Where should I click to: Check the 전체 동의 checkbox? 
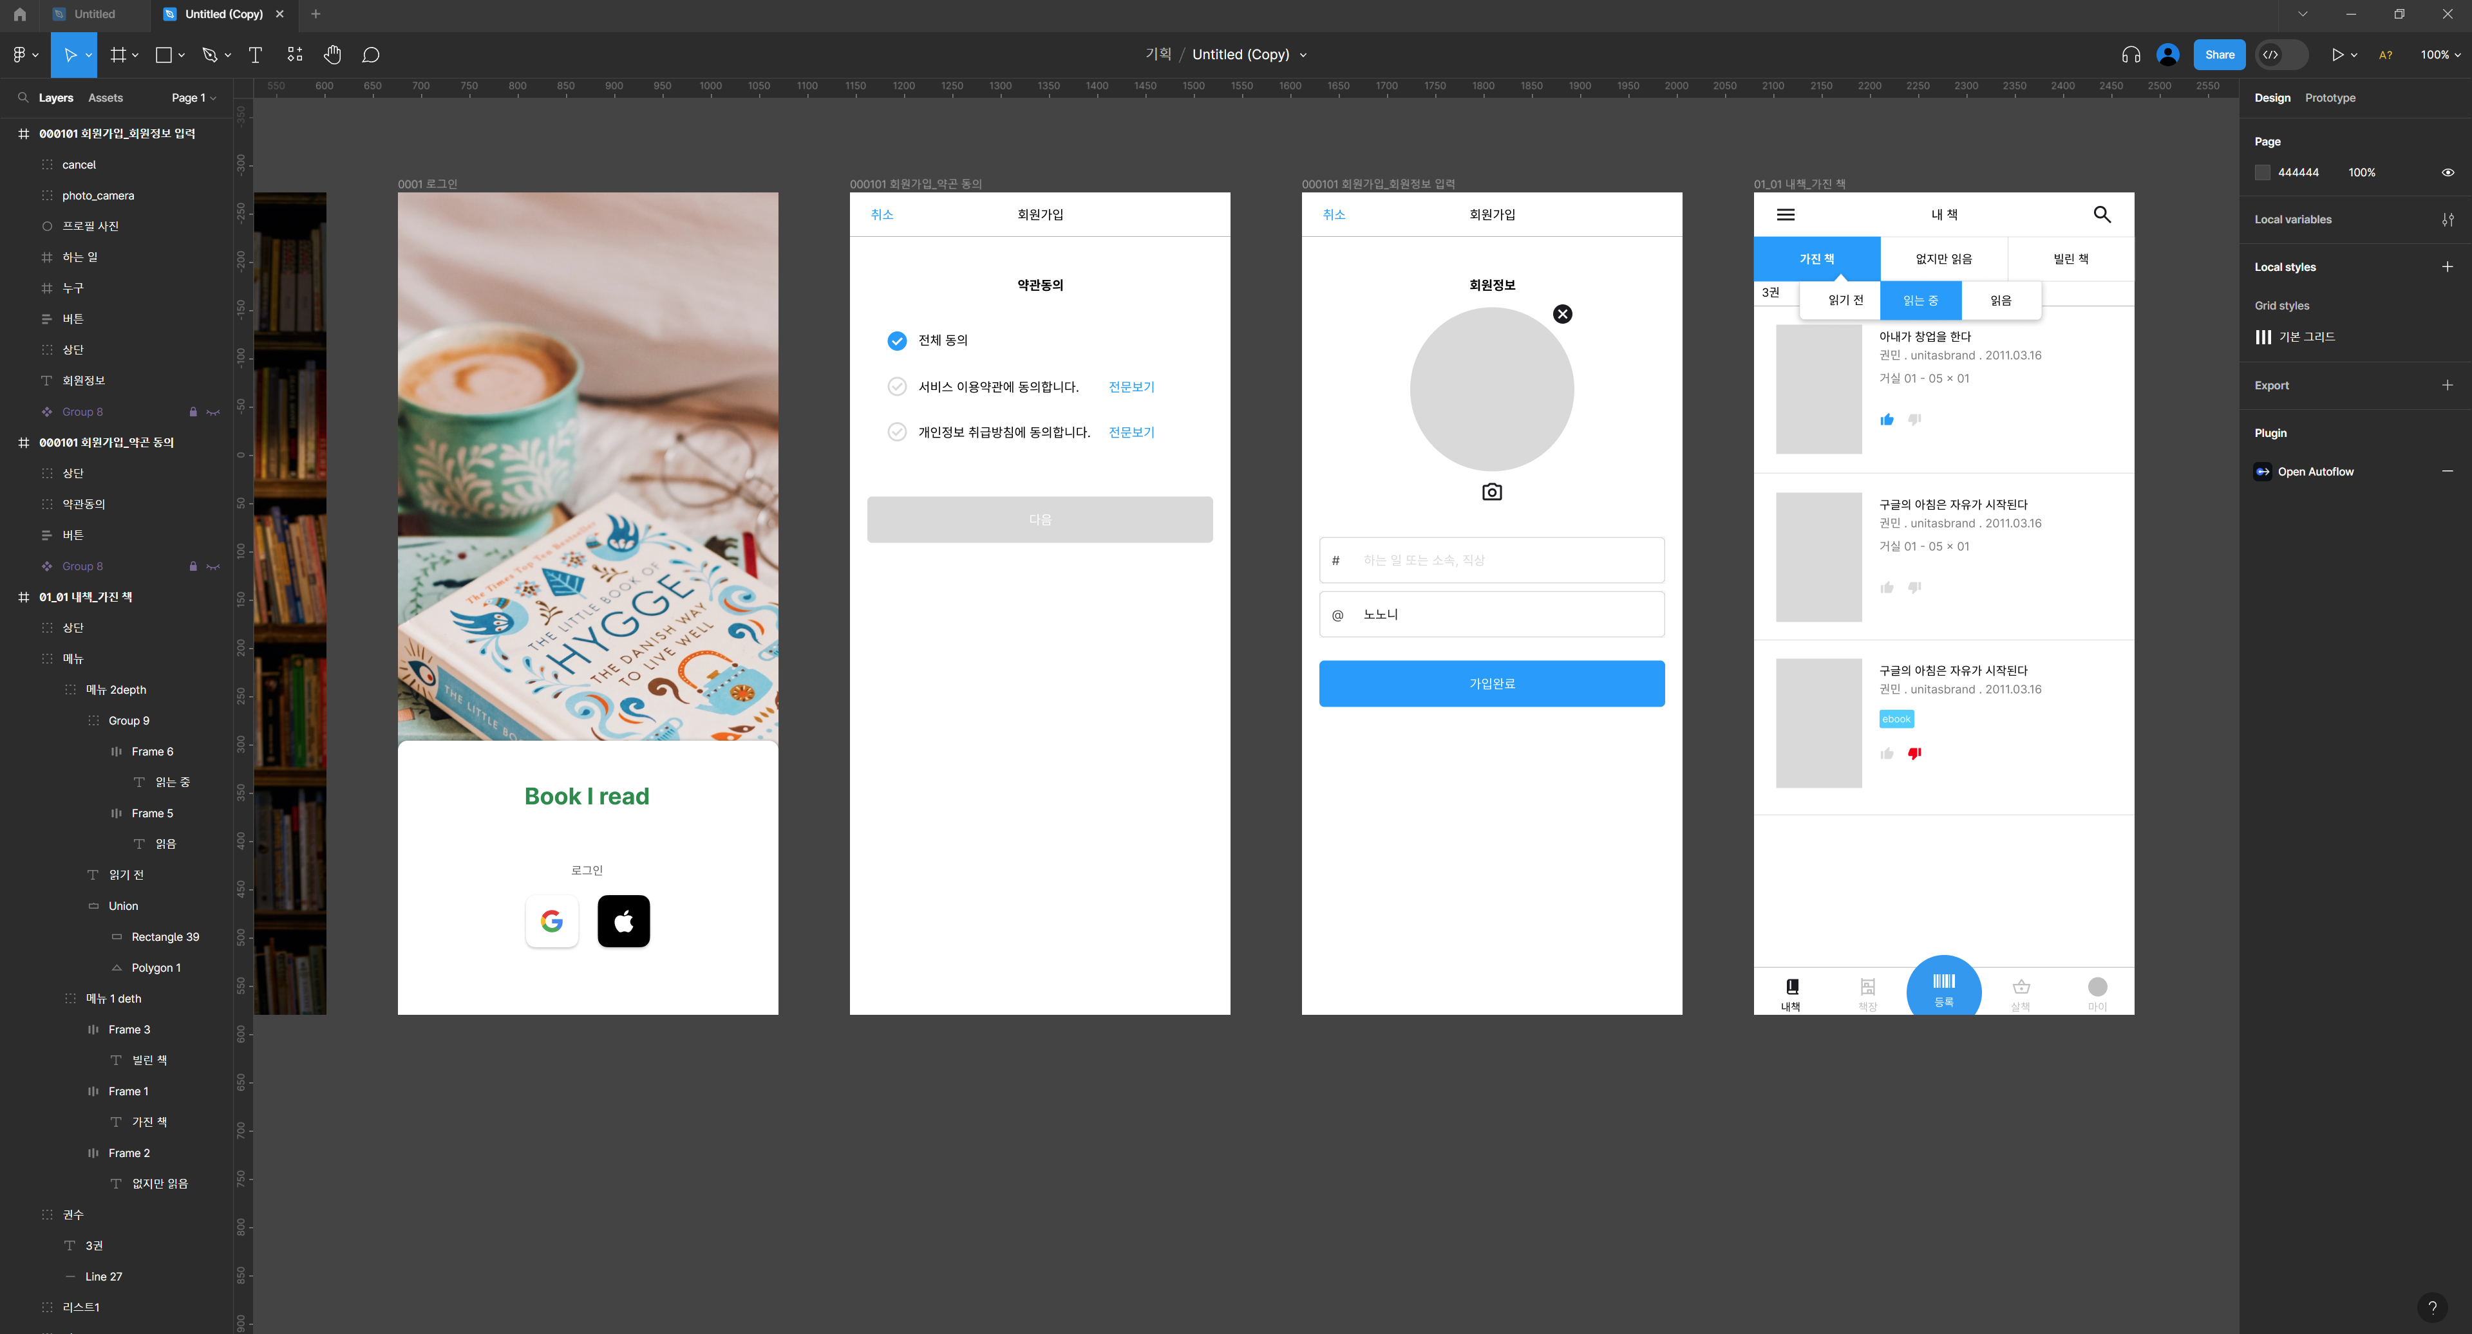(896, 340)
